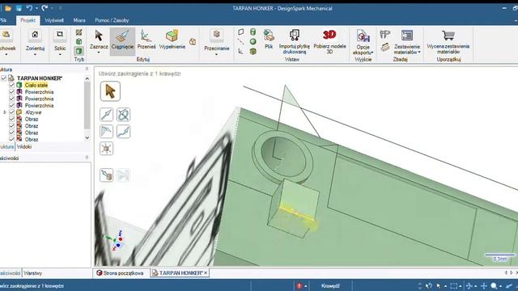518x291 pixels.
Task: Select Ciało stałe in structure tree
Action: click(36, 85)
